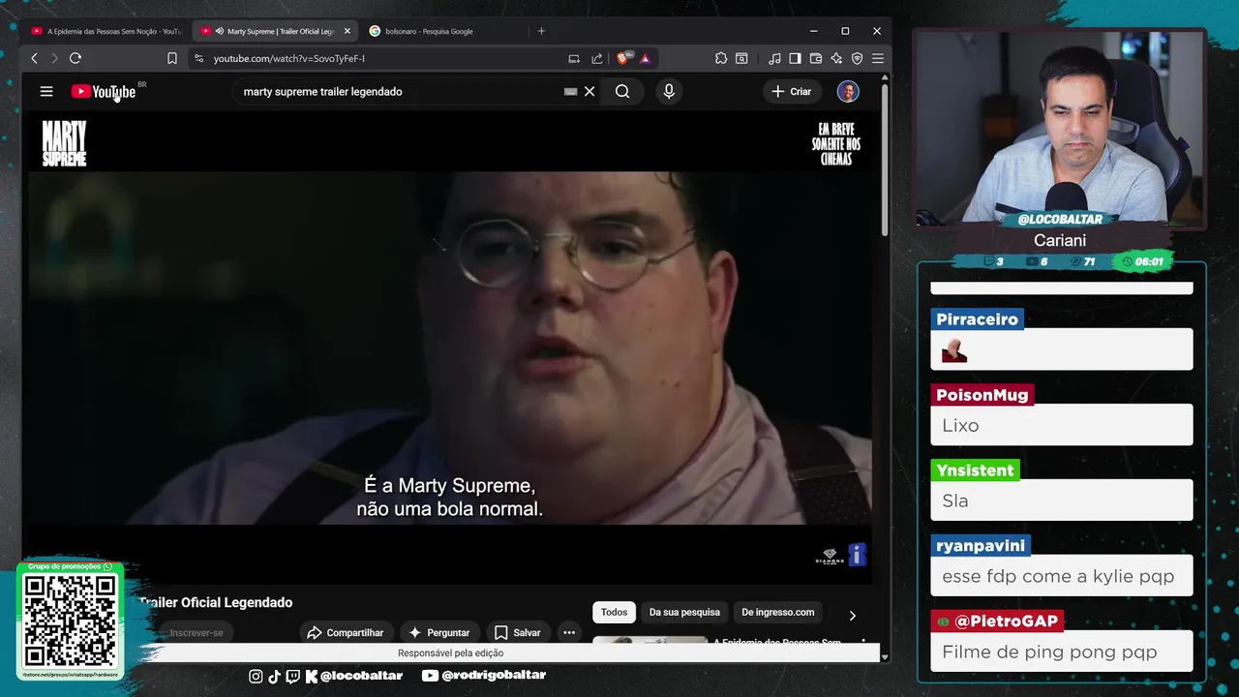Click the cast media icon in address bar

click(574, 58)
